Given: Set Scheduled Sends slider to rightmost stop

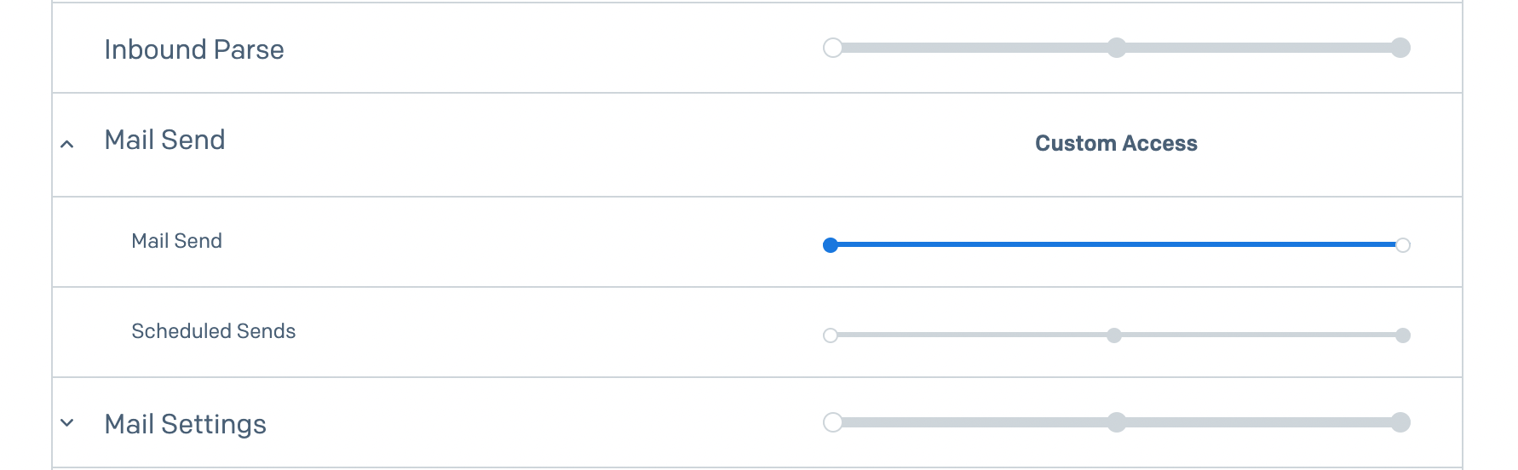Looking at the screenshot, I should (x=1403, y=335).
